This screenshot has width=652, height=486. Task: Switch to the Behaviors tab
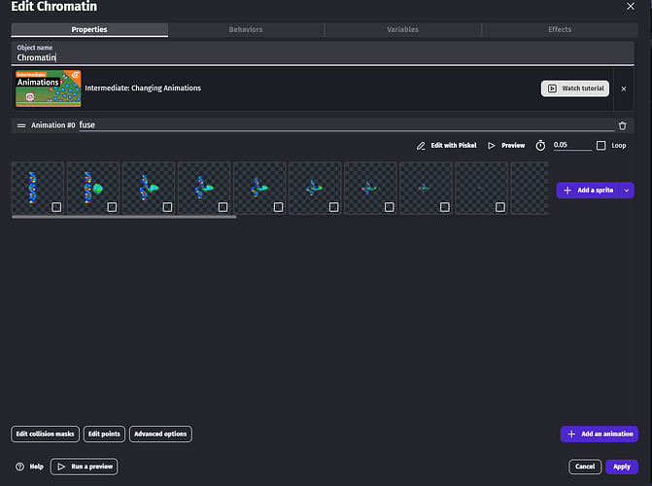coord(246,30)
